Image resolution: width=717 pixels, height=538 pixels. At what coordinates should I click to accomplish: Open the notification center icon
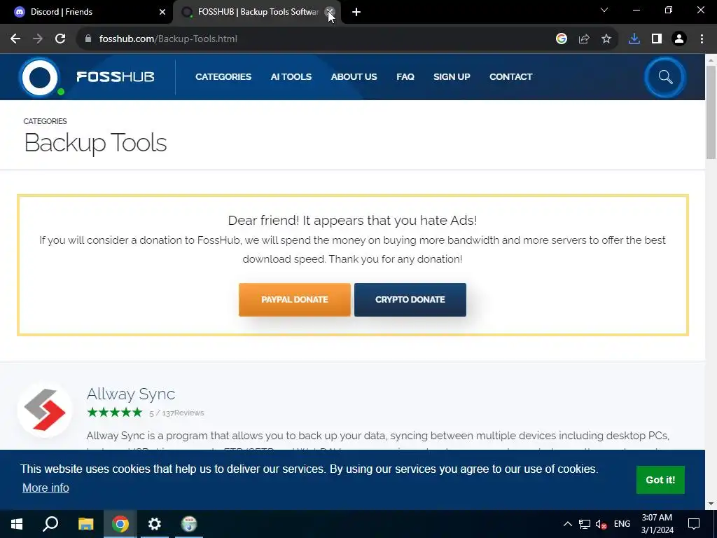click(x=694, y=524)
